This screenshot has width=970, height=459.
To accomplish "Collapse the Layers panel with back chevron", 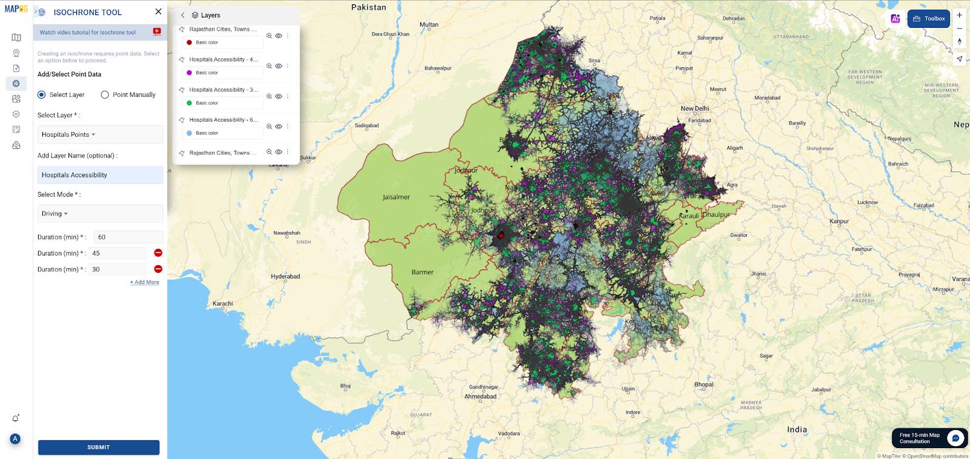I will point(182,15).
